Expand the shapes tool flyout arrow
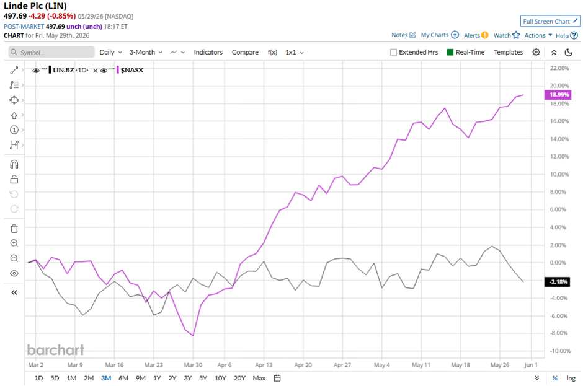 pos(23,100)
